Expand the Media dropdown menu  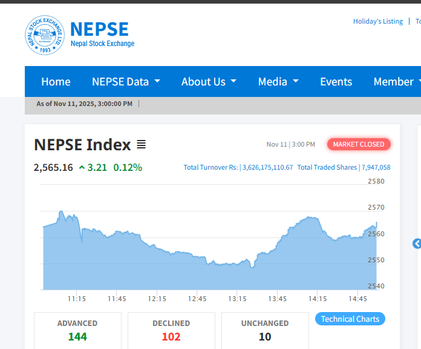tap(278, 82)
